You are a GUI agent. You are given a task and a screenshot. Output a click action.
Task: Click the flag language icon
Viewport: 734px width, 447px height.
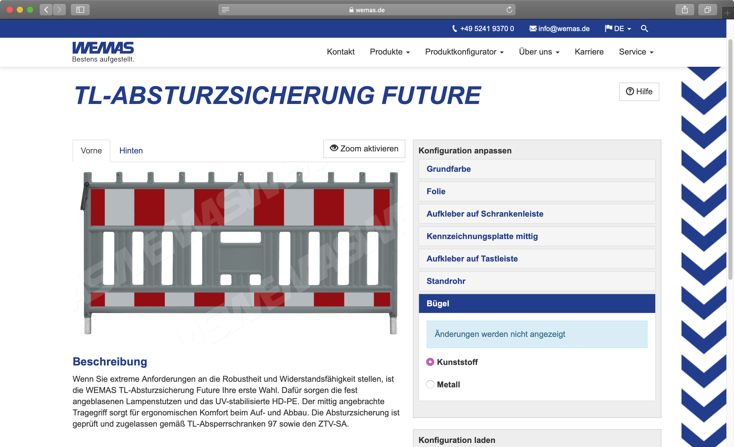(609, 28)
